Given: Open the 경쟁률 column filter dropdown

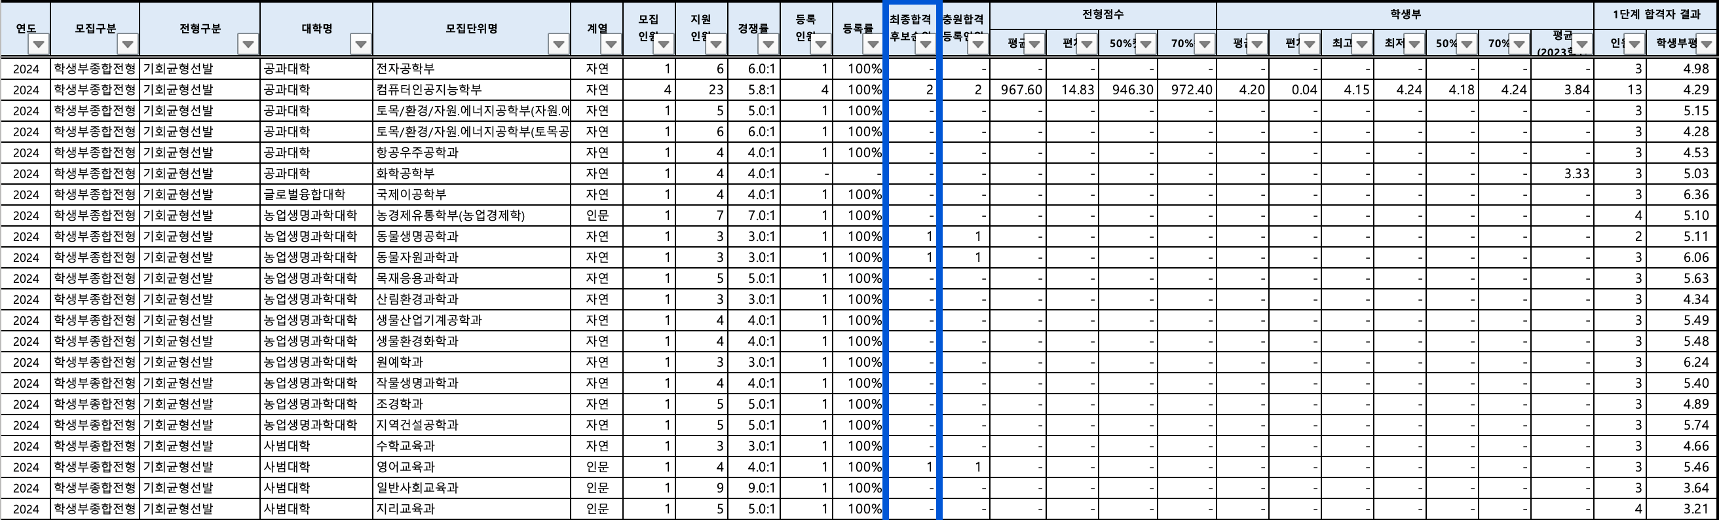Looking at the screenshot, I should coord(768,44).
